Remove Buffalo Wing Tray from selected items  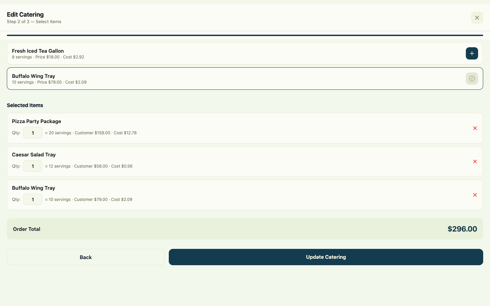(475, 195)
